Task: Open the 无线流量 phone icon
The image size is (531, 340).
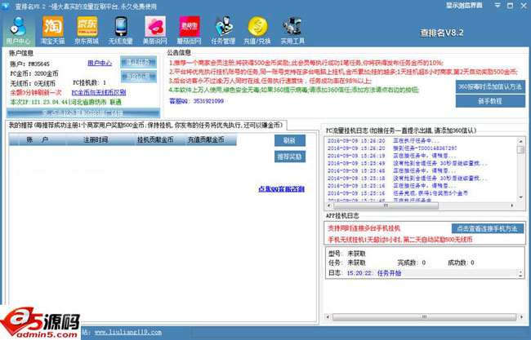Action: pos(121,30)
